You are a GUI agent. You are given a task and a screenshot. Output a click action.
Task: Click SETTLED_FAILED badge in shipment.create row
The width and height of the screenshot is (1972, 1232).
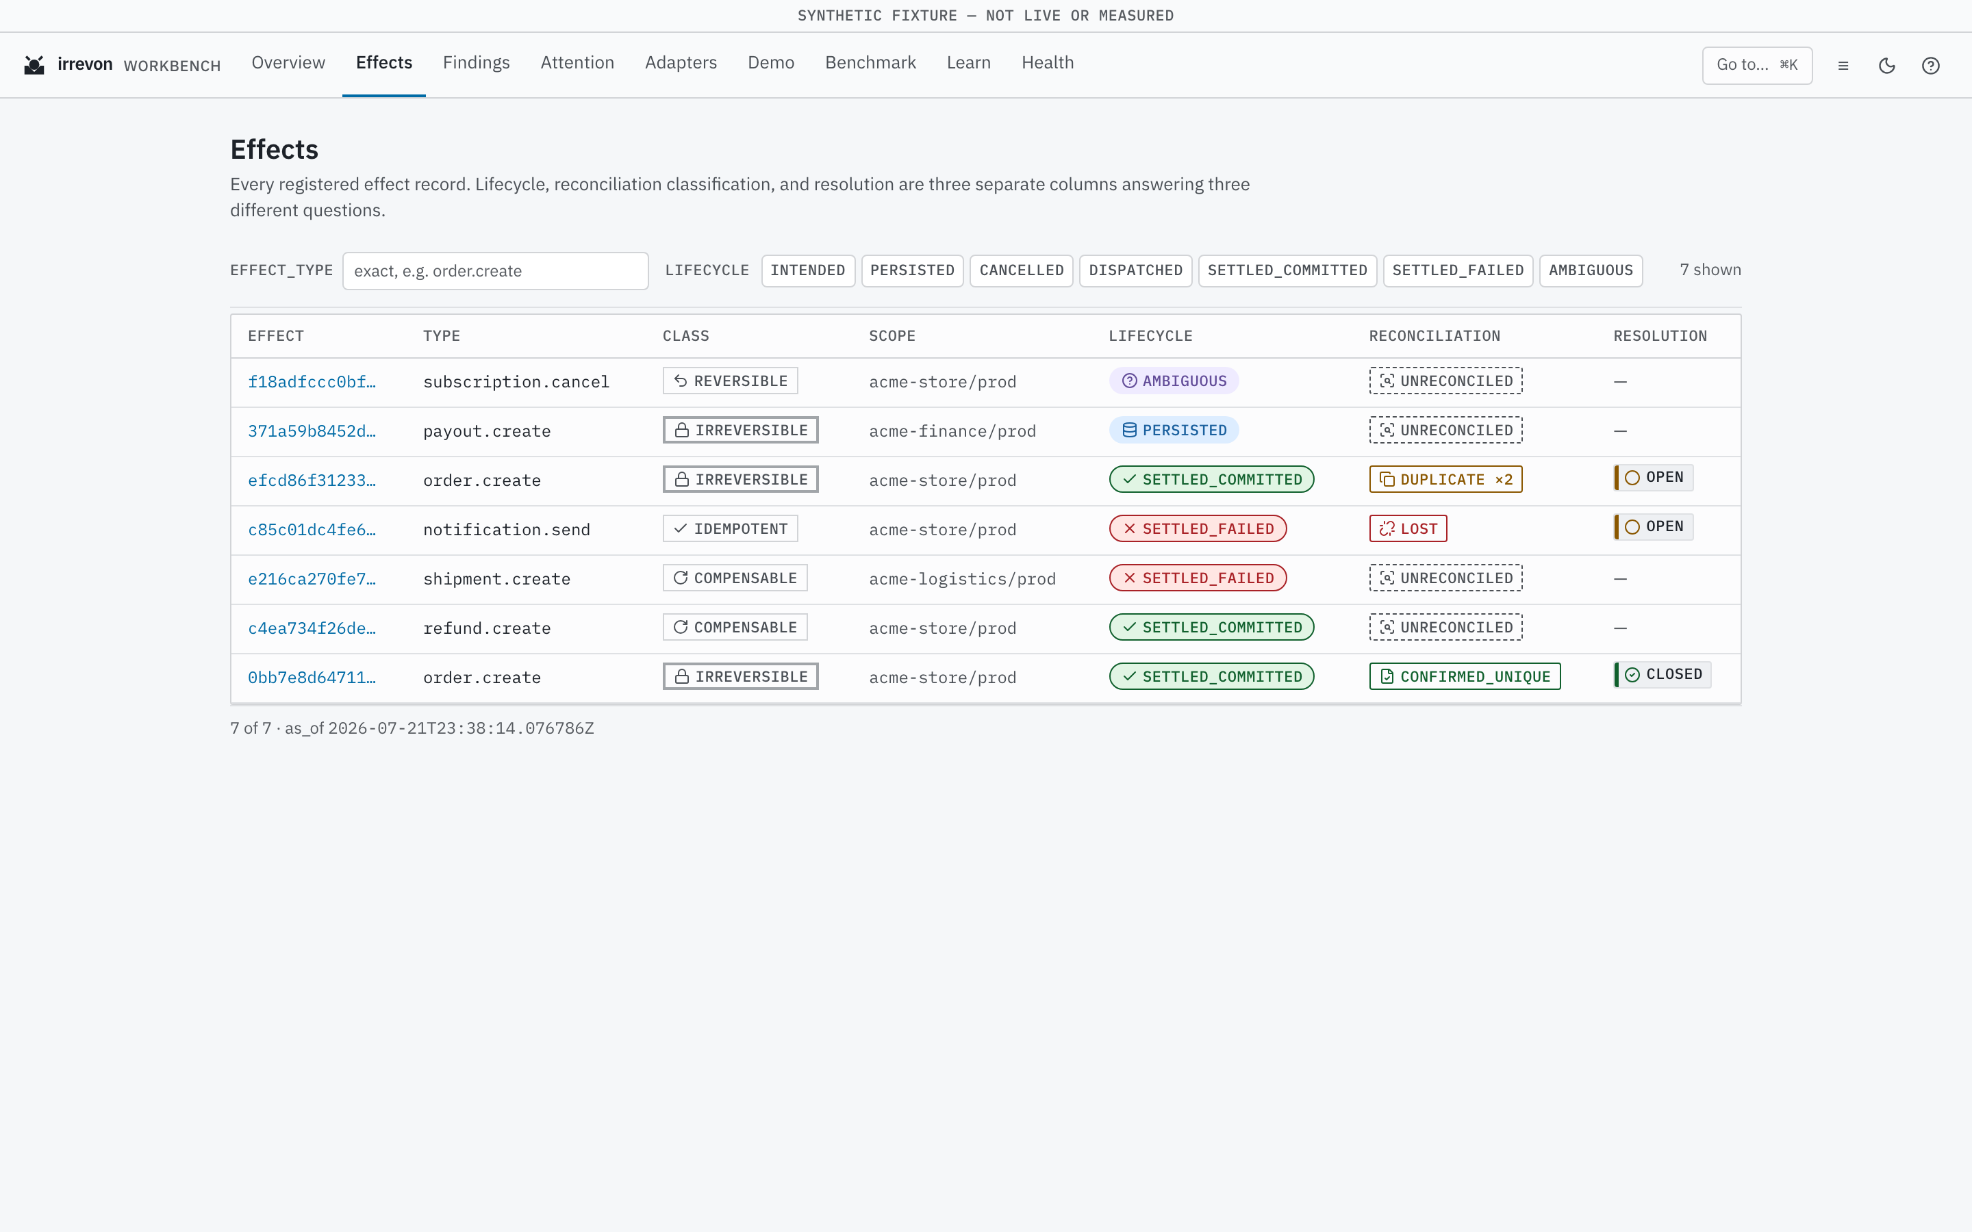(1198, 578)
